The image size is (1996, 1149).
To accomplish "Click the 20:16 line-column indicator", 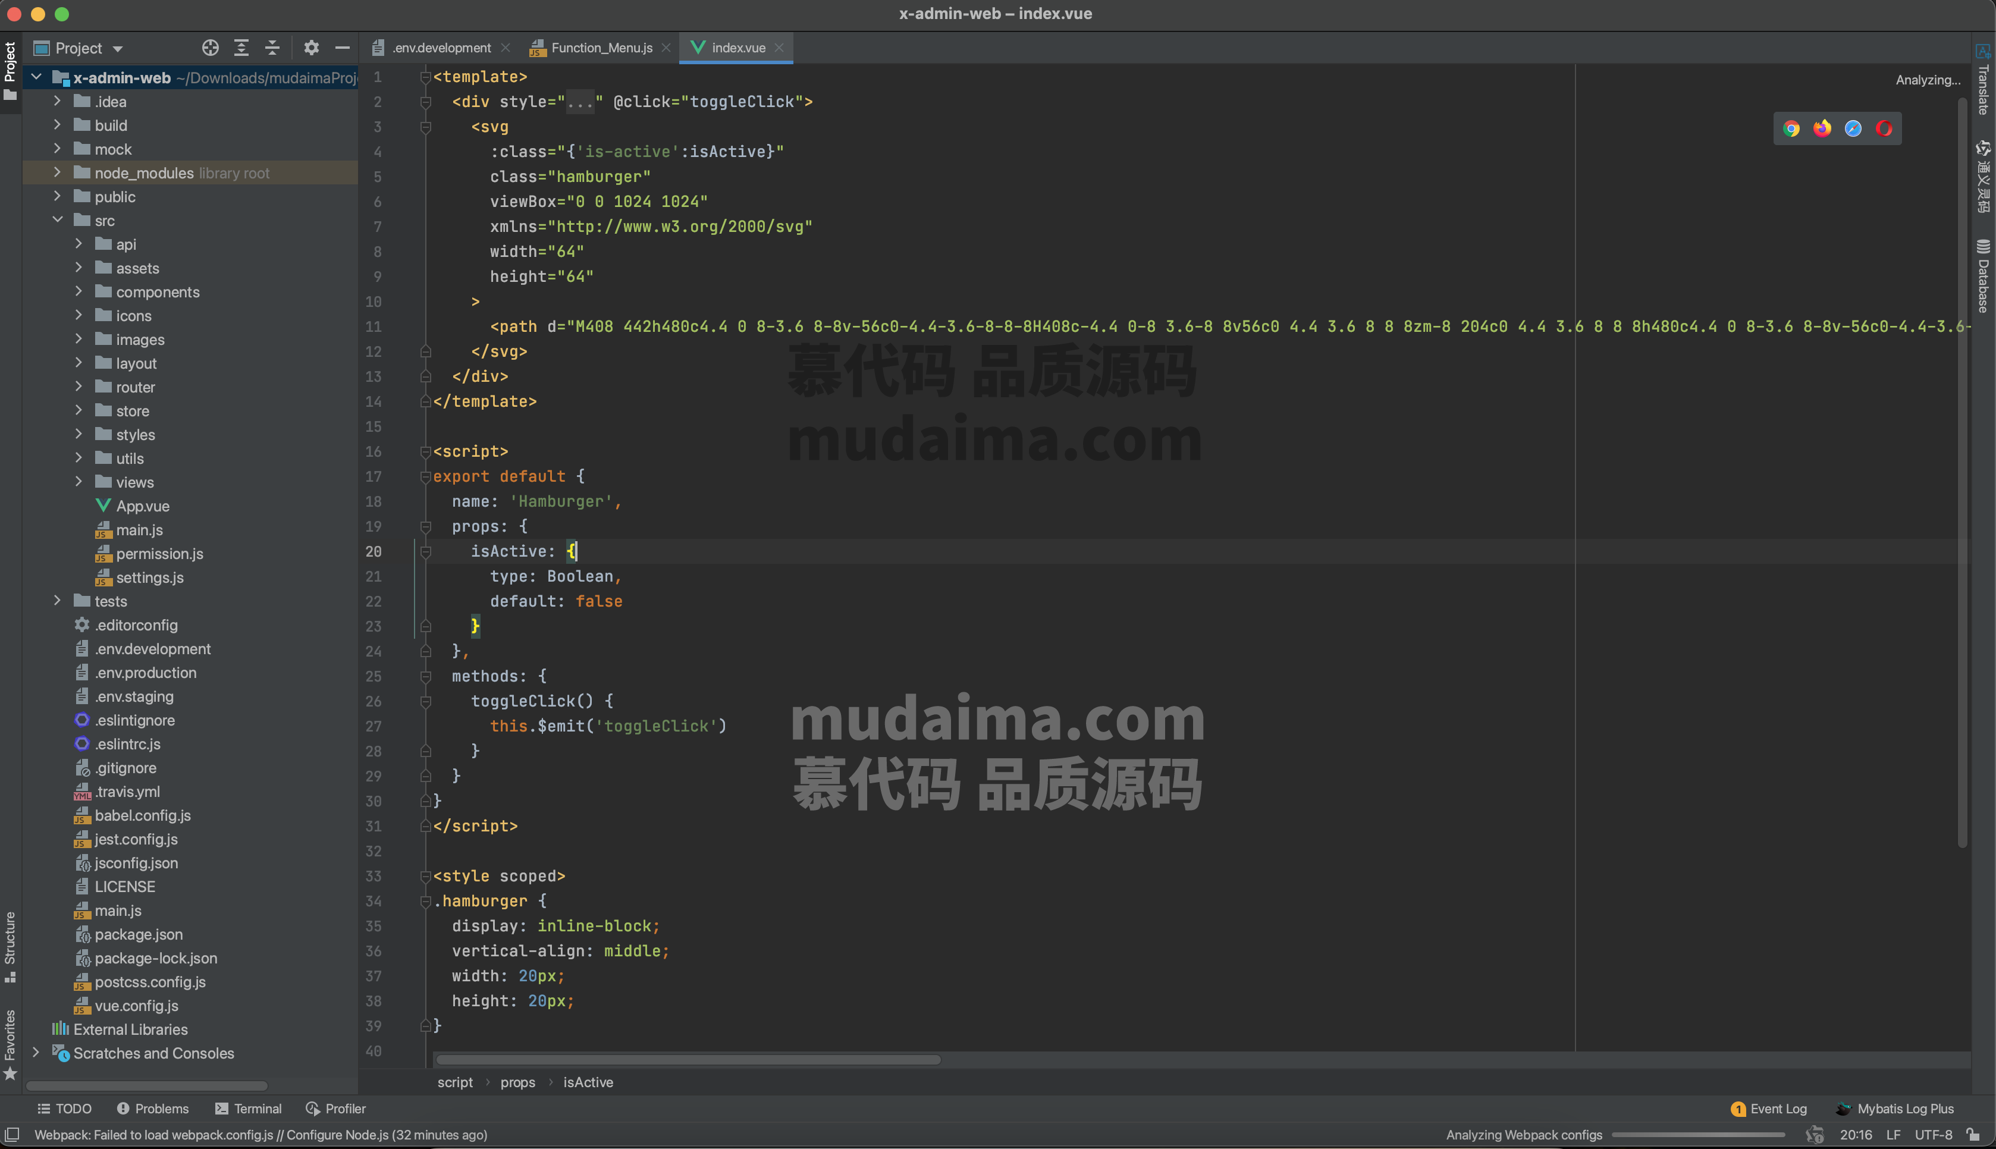I will pos(1856,1135).
